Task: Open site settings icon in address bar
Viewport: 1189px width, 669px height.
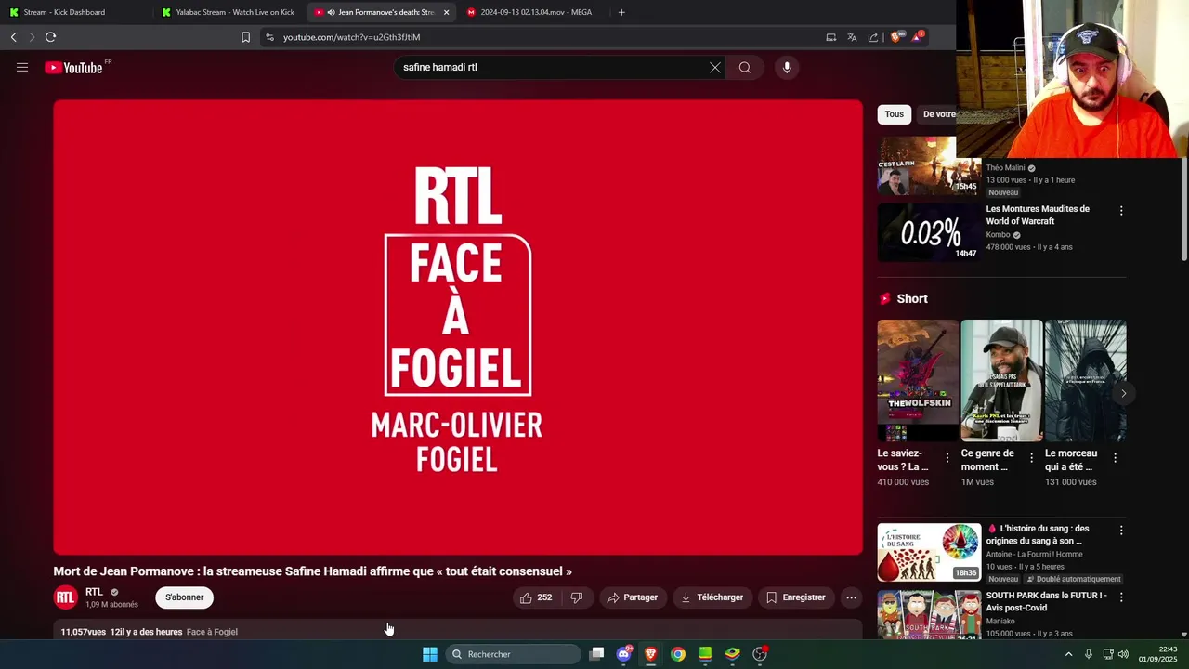Action: pos(269,37)
